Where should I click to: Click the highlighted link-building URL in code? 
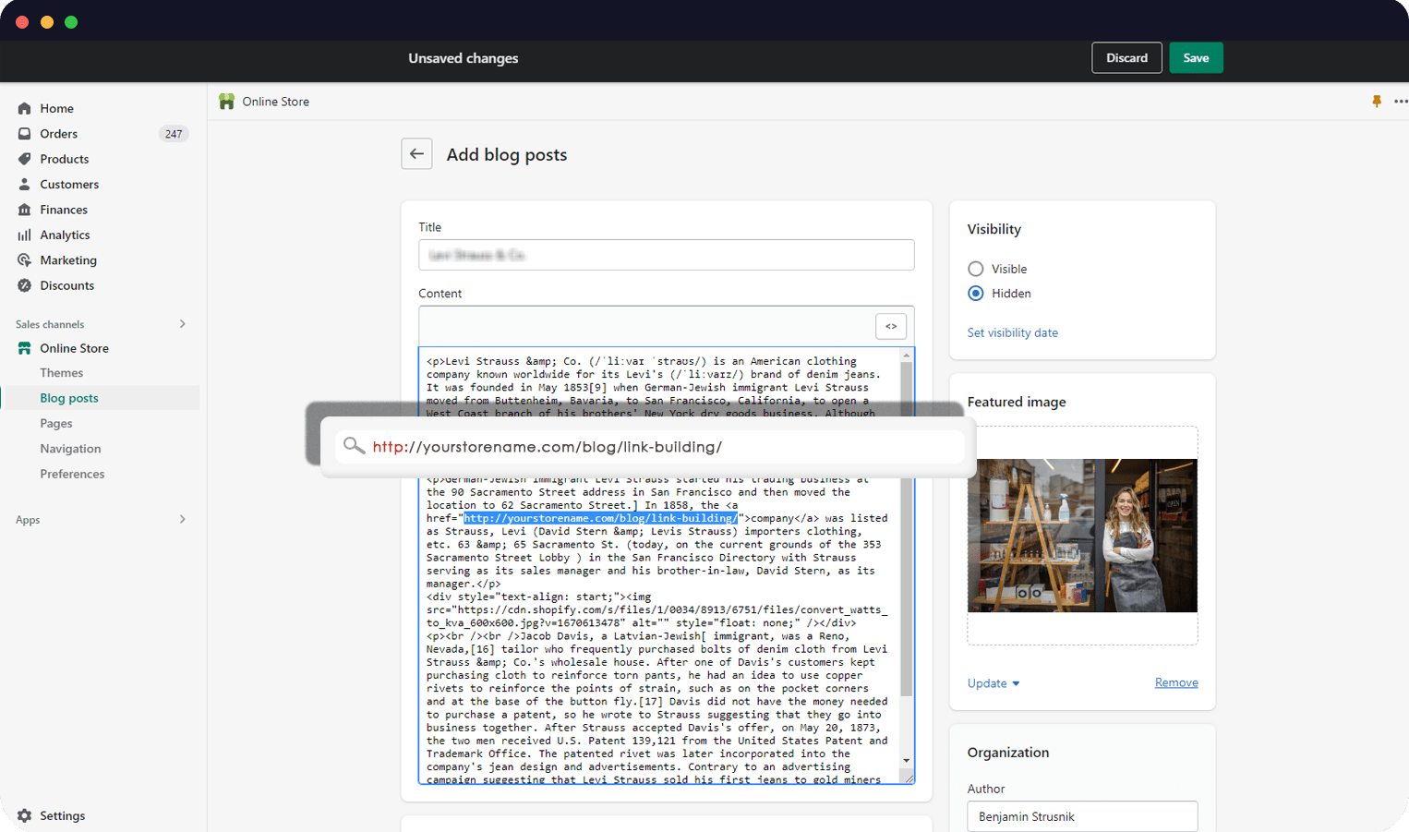pyautogui.click(x=600, y=518)
